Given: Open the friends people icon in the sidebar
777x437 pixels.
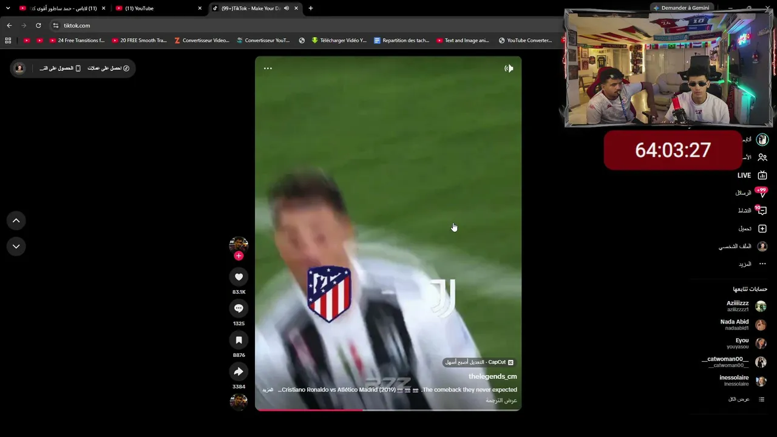Looking at the screenshot, I should 762,157.
